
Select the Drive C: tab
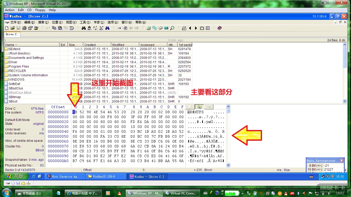(x=12, y=34)
